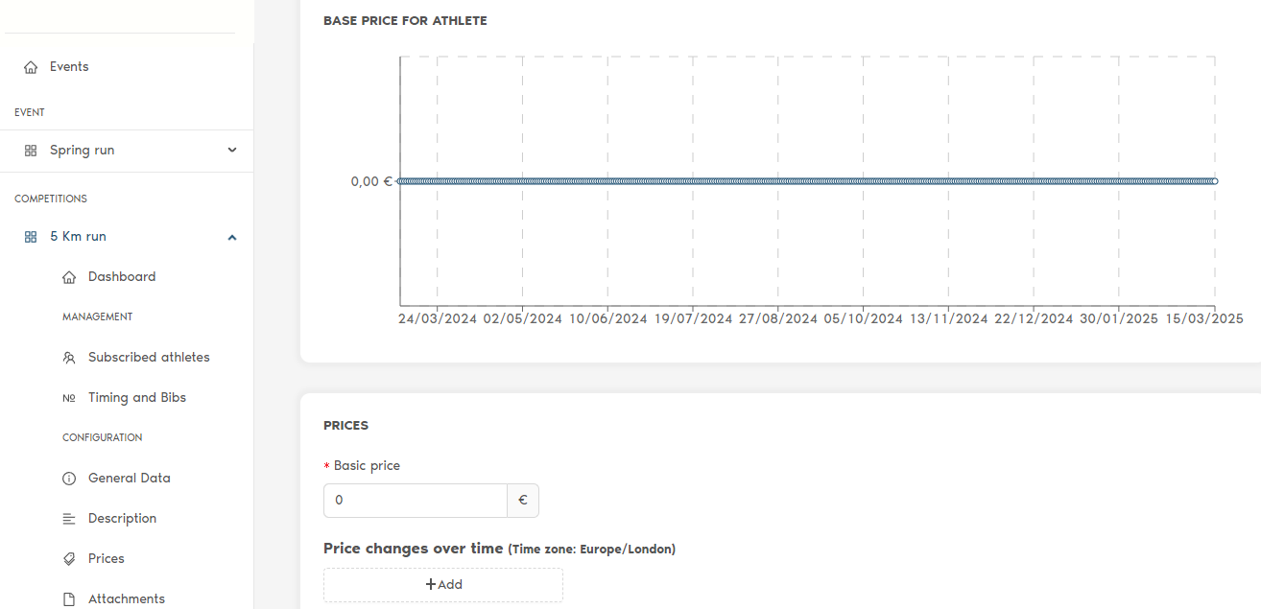Viewport: 1261px width, 609px height.
Task: Click the Prices tag icon
Action: point(69,559)
